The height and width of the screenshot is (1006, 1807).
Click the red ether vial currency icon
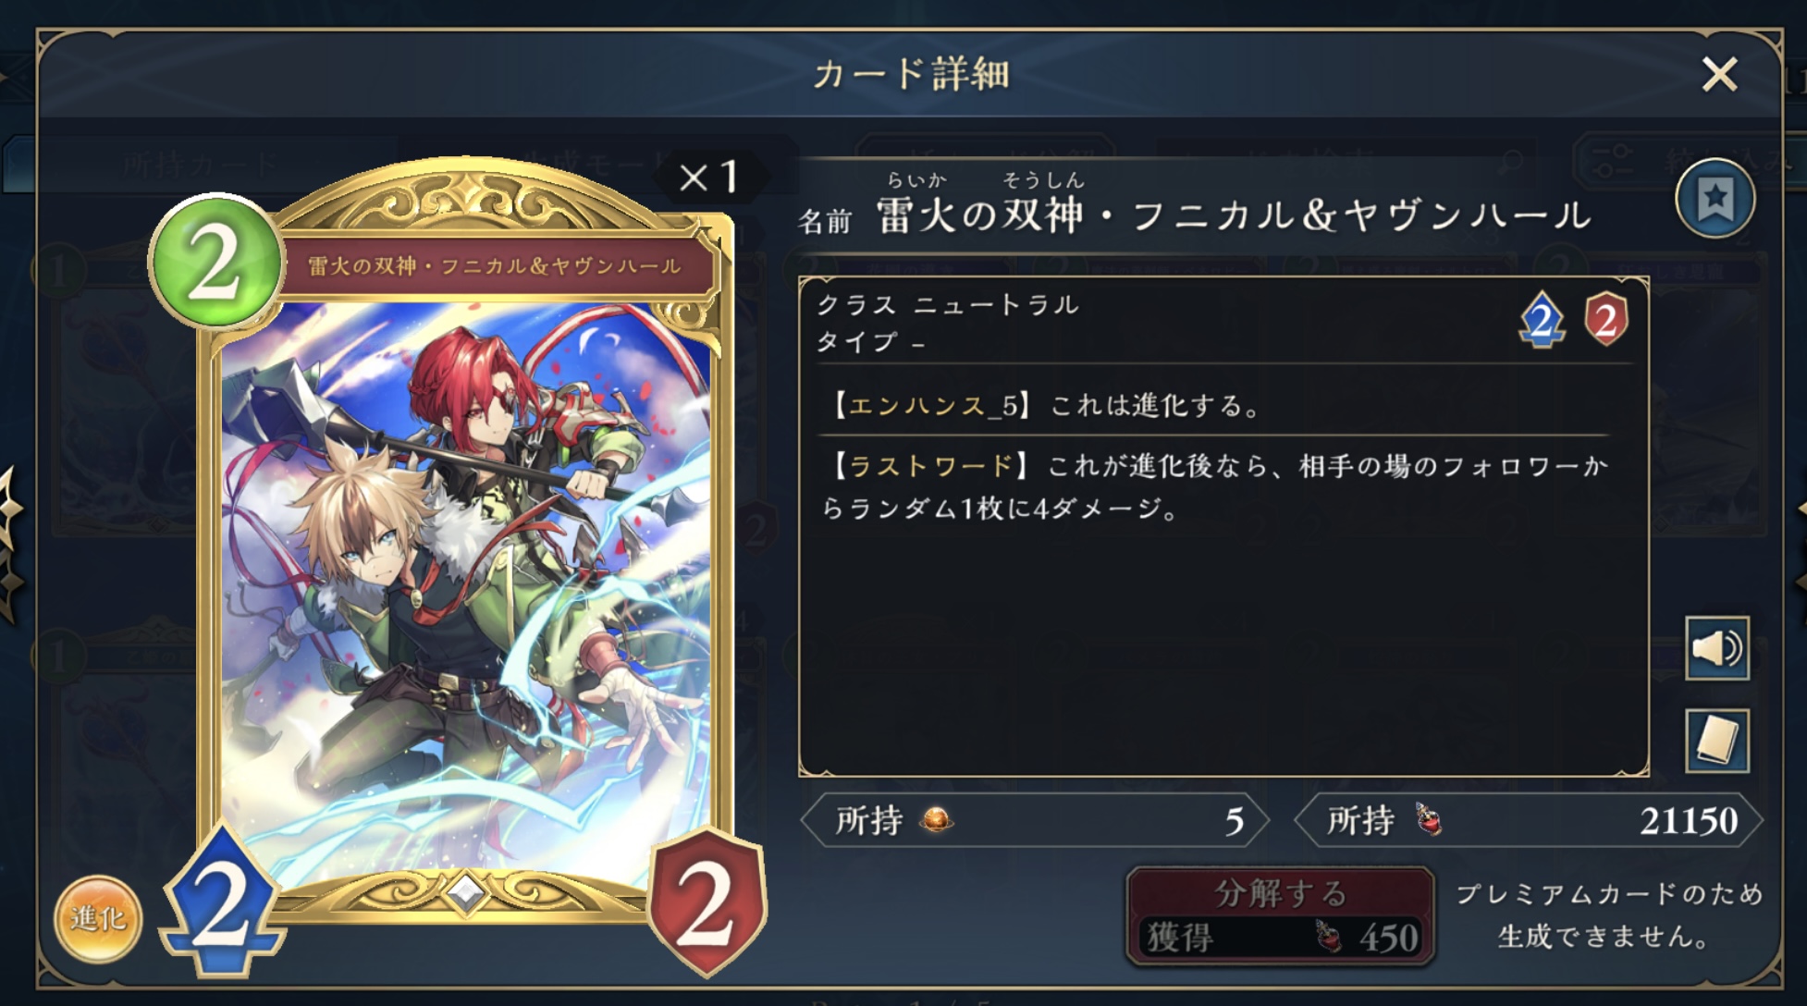tap(1429, 819)
